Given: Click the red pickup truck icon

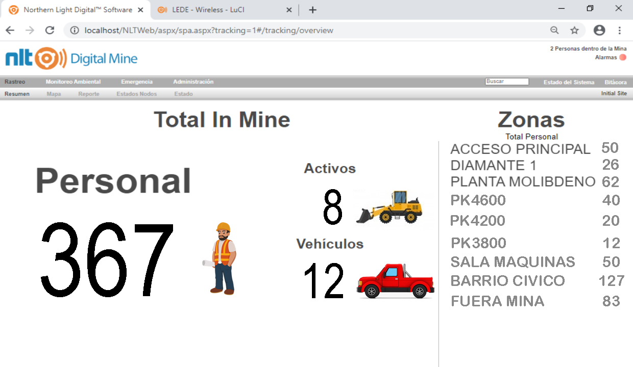Looking at the screenshot, I should [x=396, y=281].
